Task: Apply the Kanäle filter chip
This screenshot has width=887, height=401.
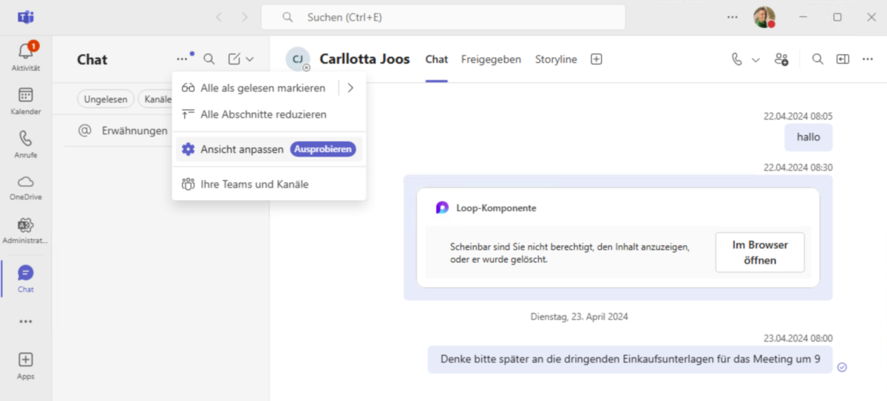Action: pos(156,99)
